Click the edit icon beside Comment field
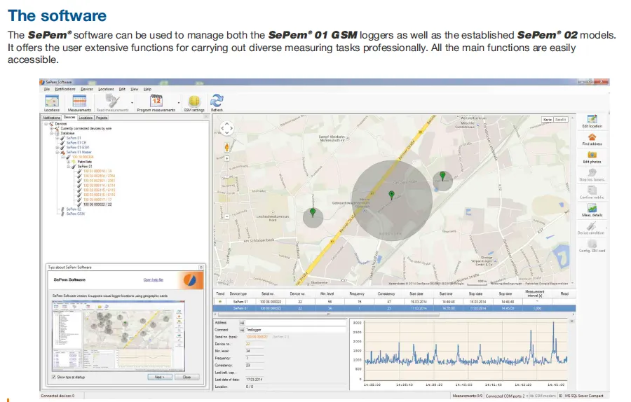Image resolution: width=631 pixels, height=402 pixels. tap(242, 330)
